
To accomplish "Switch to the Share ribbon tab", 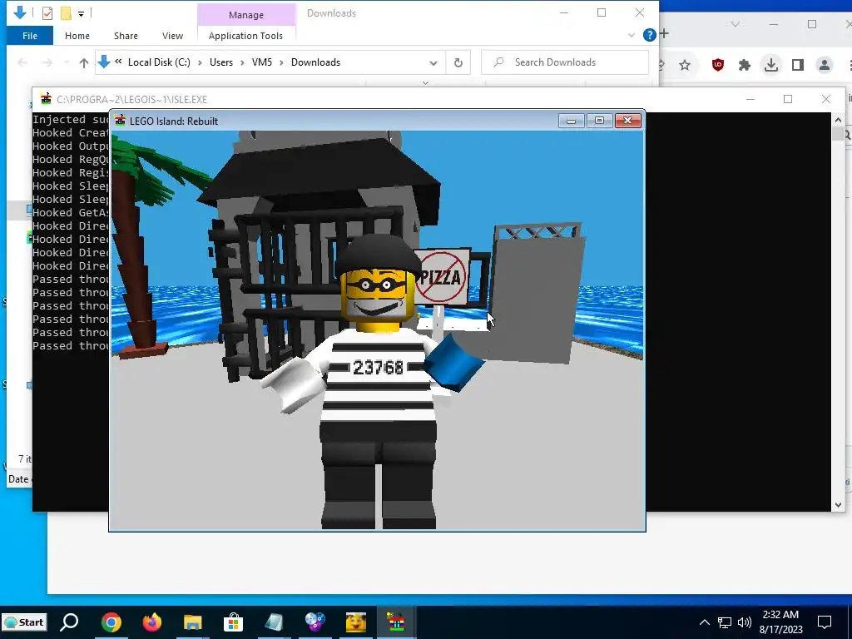I will tap(126, 36).
